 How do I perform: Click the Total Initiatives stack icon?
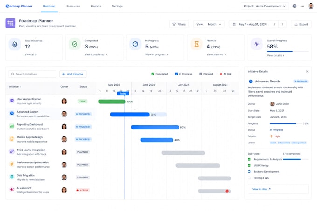[x=14, y=44]
